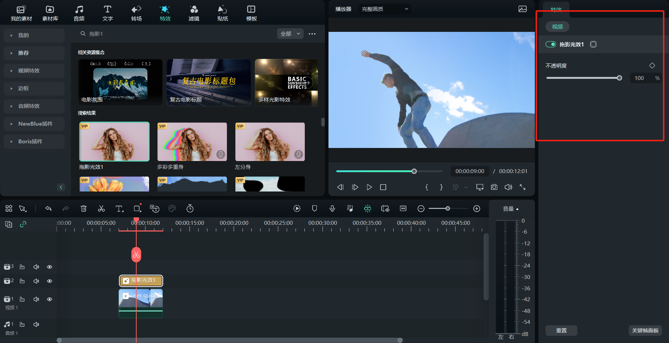Toggle timeline auto snapping
The height and width of the screenshot is (343, 669).
[368, 208]
